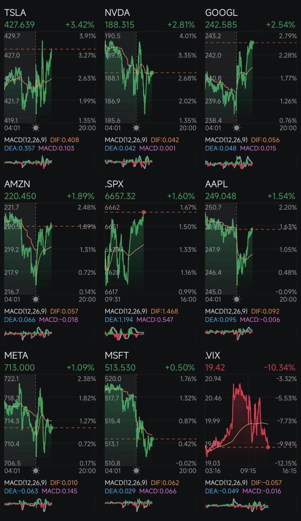Click the sun icon on NVDA chart timeline
The width and height of the screenshot is (301, 521).
136,128
